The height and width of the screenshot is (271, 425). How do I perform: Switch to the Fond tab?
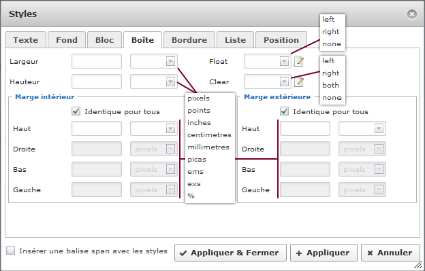67,40
